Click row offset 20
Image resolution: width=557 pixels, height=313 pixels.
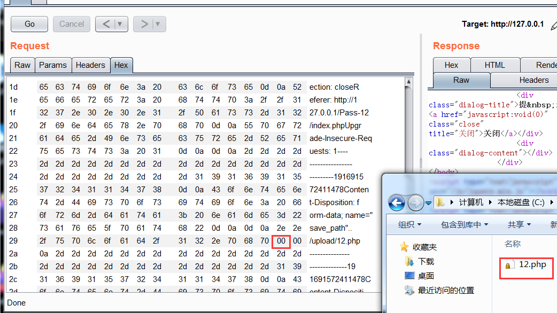click(13, 126)
